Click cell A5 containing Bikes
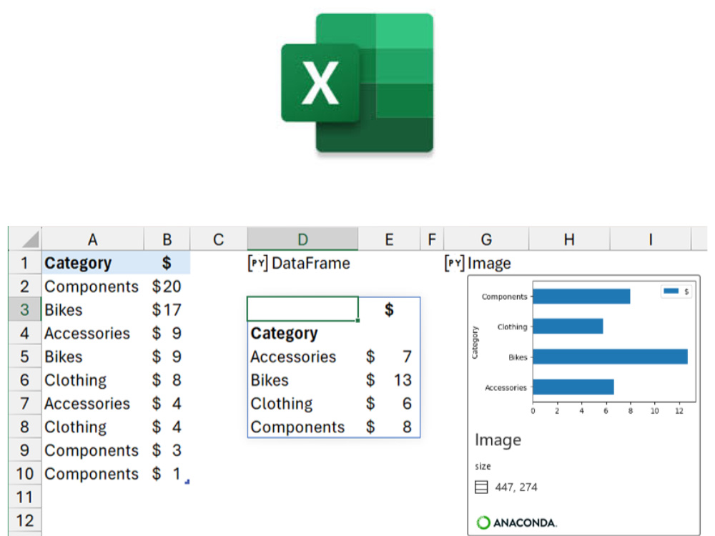 (x=92, y=357)
